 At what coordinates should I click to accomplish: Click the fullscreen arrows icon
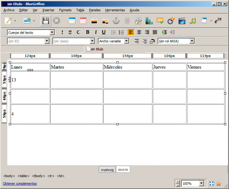[x=212, y=184]
